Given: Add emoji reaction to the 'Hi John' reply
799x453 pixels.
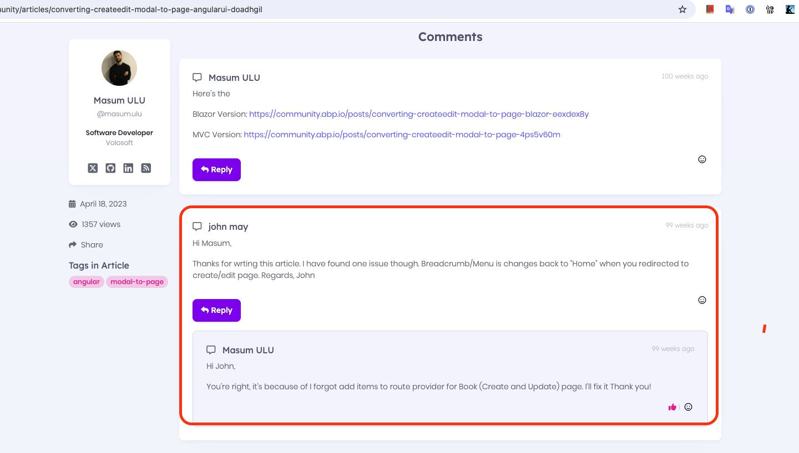Looking at the screenshot, I should 689,407.
